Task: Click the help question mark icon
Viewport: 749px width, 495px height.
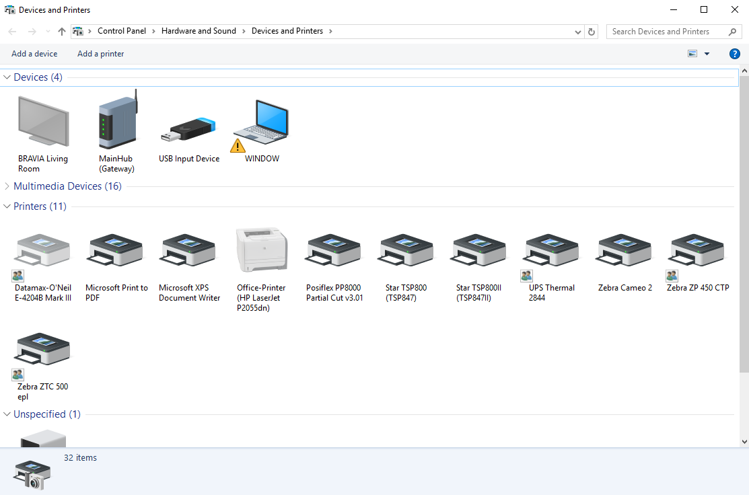Action: [735, 54]
